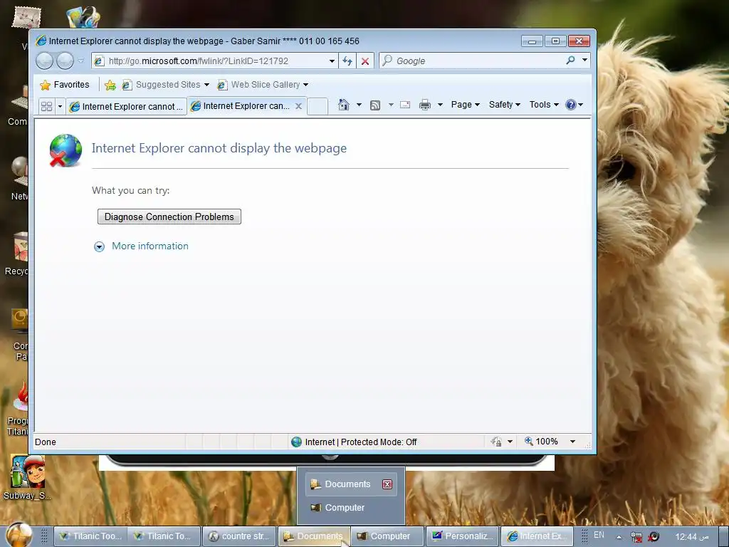Expand the tab list dropdown arrow
Screen dimensions: 729x547
point(60,107)
